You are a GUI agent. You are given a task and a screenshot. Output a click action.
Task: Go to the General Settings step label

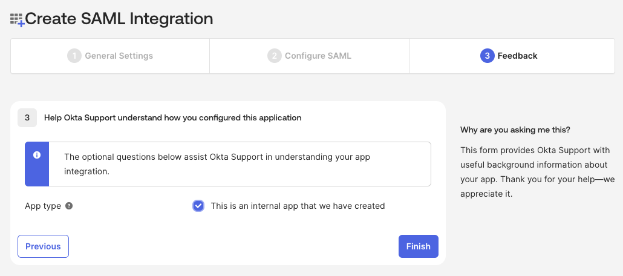coord(119,56)
